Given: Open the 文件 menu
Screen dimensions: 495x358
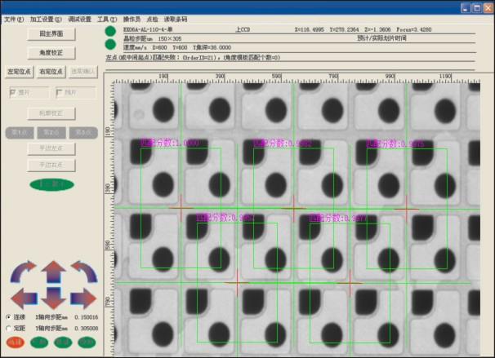Looking at the screenshot, I should pos(14,18).
